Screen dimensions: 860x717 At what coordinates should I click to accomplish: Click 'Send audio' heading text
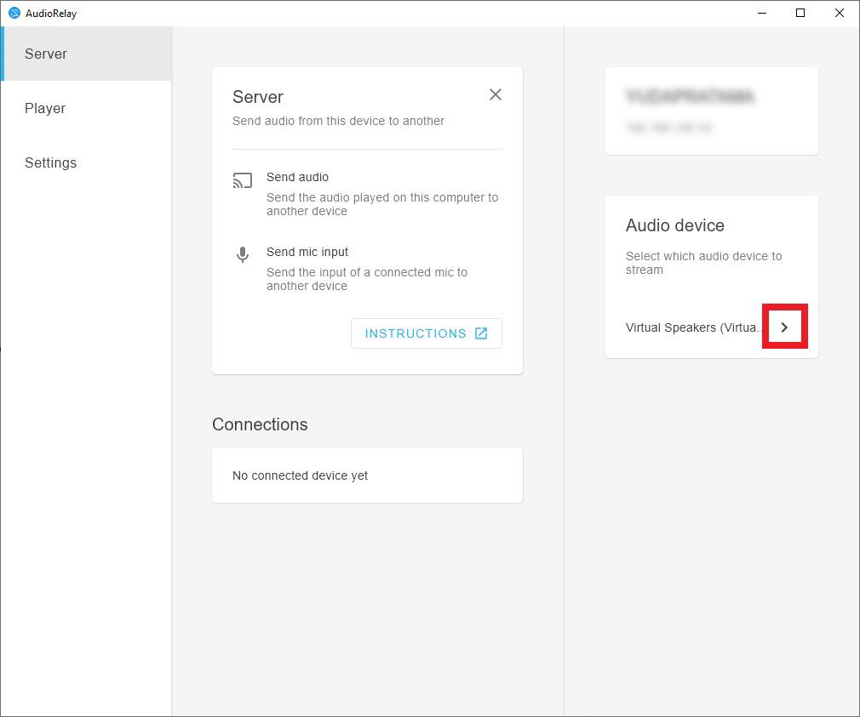(x=297, y=177)
